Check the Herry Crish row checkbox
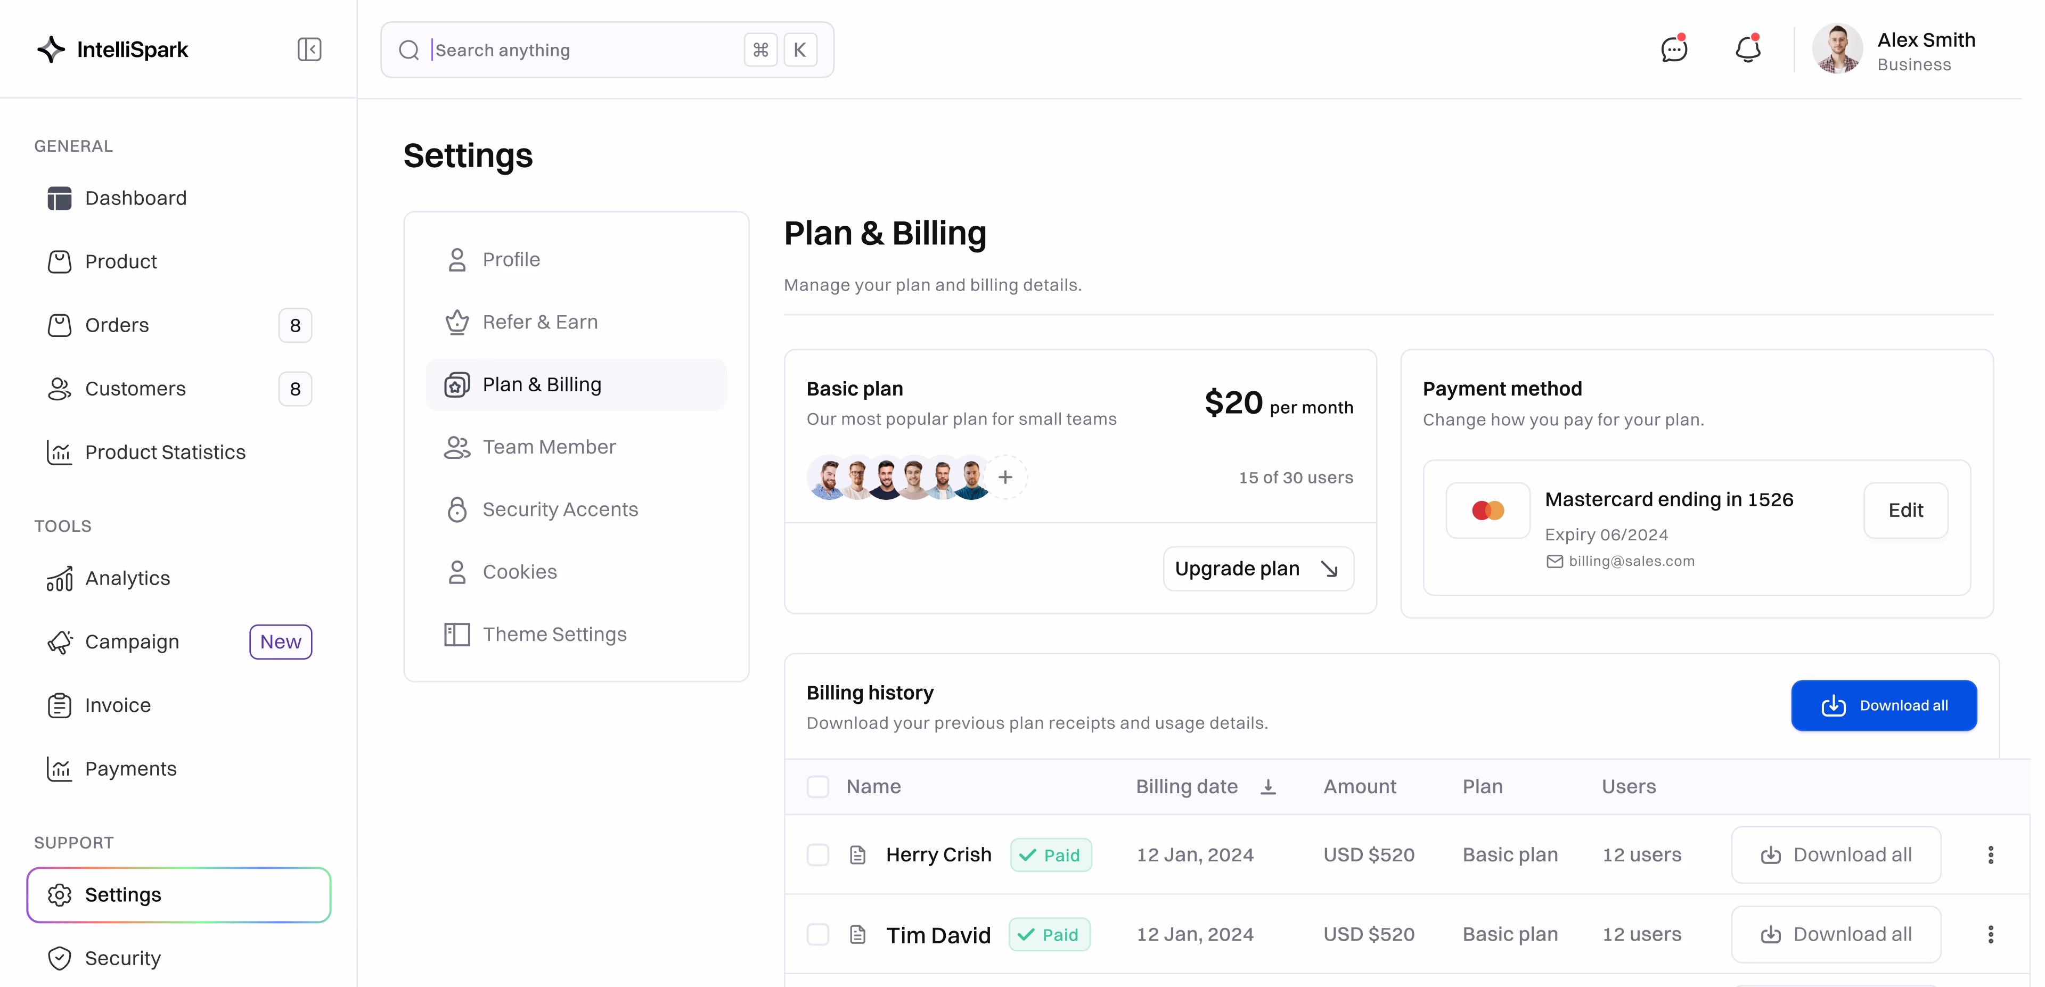Viewport: 2045px width, 987px height. pyautogui.click(x=817, y=854)
